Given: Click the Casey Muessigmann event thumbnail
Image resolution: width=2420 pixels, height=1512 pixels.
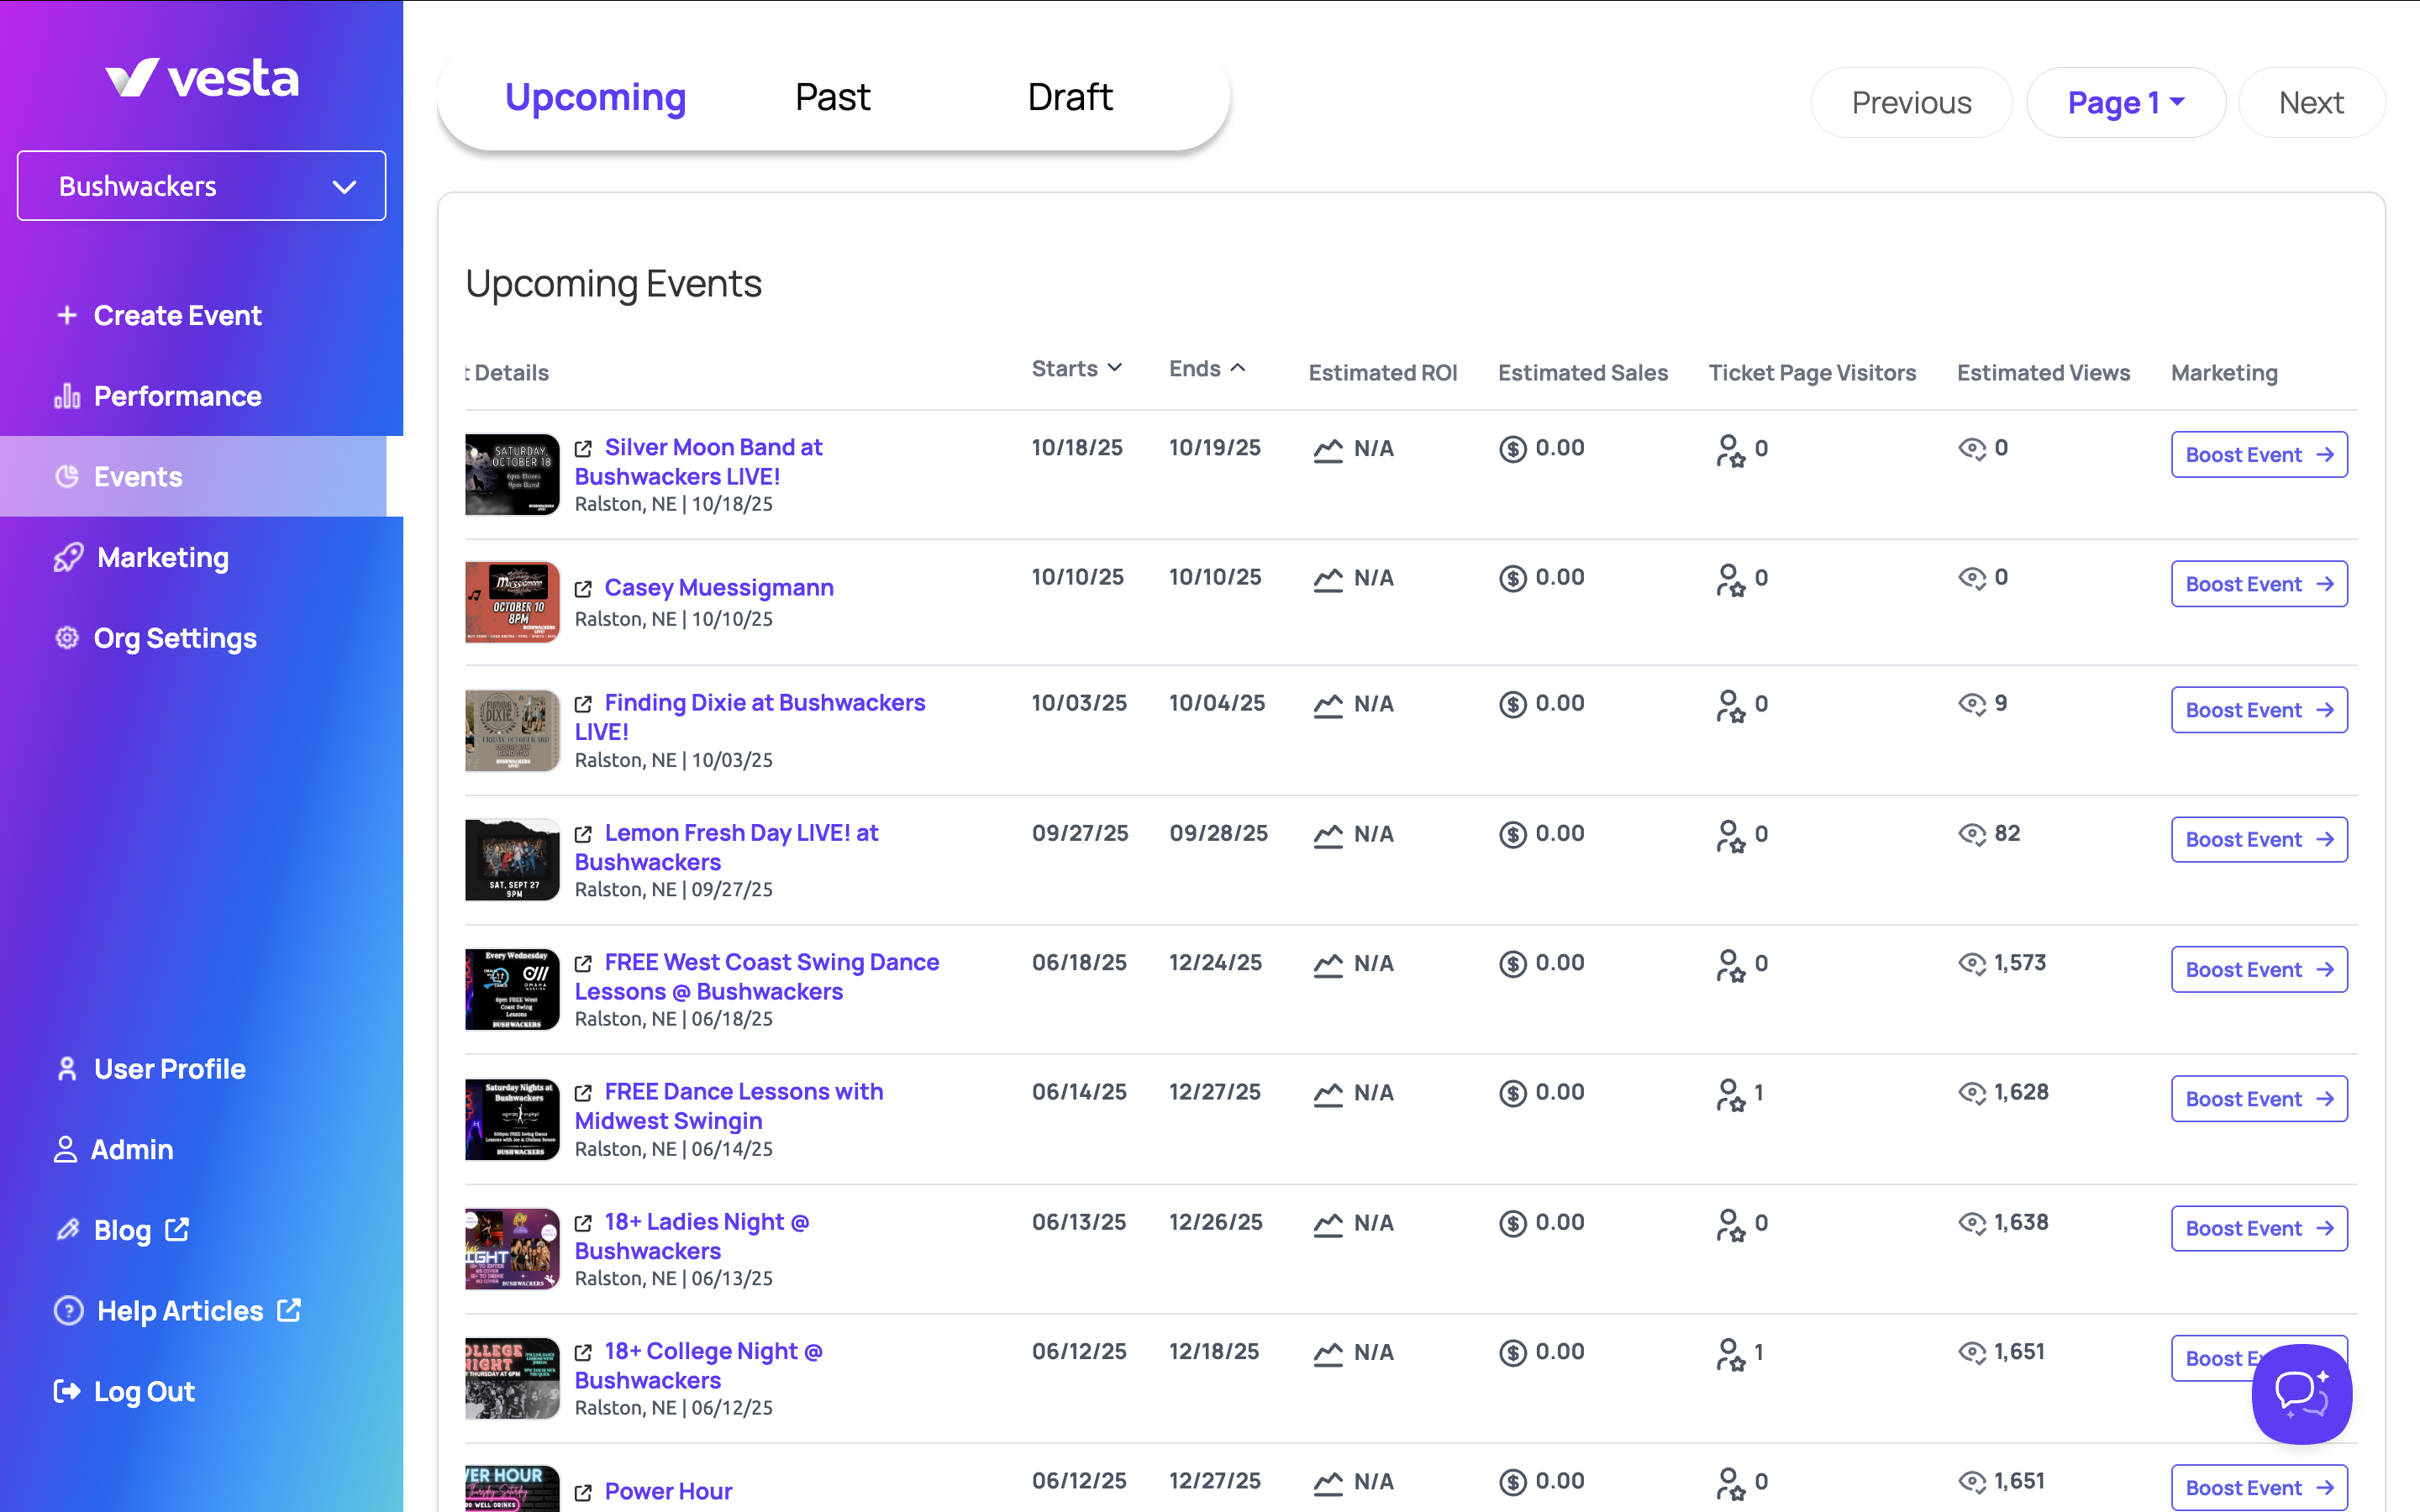Looking at the screenshot, I should pos(513,602).
